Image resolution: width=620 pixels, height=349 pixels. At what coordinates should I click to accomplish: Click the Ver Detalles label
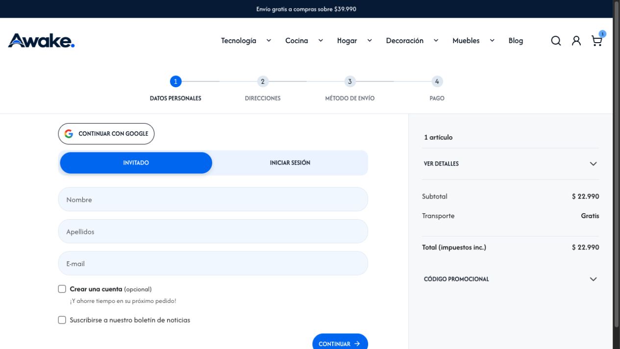441,164
